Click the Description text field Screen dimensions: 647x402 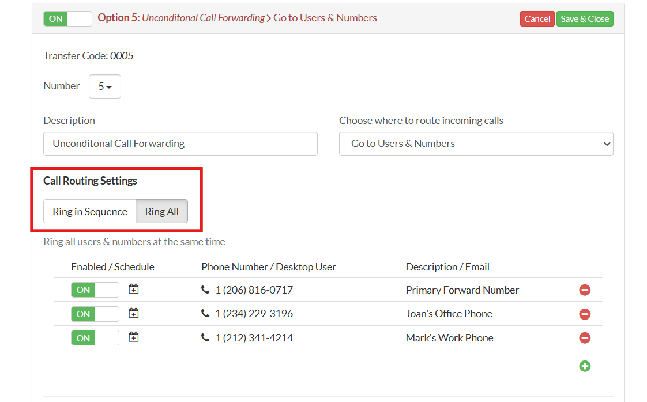coord(180,144)
